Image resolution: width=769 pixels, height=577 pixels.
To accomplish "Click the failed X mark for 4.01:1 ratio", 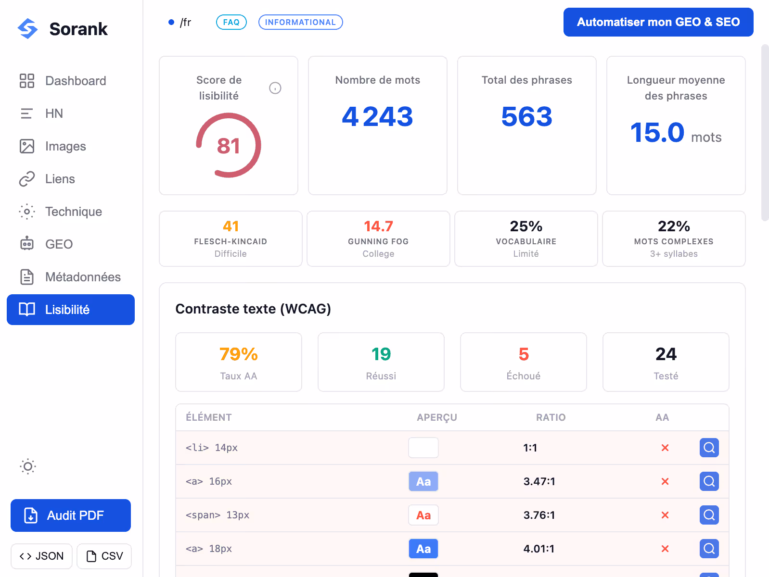I will pos(665,549).
